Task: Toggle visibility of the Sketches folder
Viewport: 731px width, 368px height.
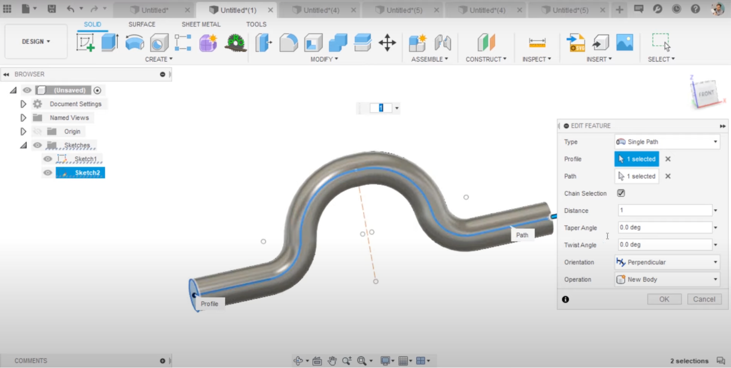Action: pyautogui.click(x=37, y=145)
